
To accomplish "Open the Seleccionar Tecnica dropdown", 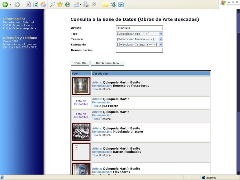I will pyautogui.click(x=139, y=39).
